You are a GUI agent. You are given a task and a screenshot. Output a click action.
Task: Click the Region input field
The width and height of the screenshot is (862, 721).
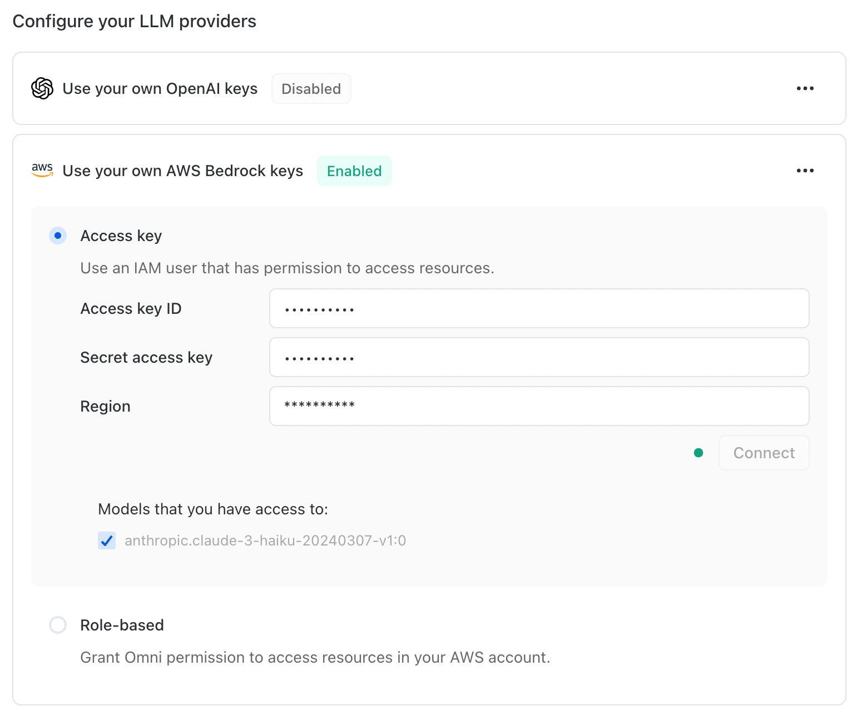[x=539, y=406]
